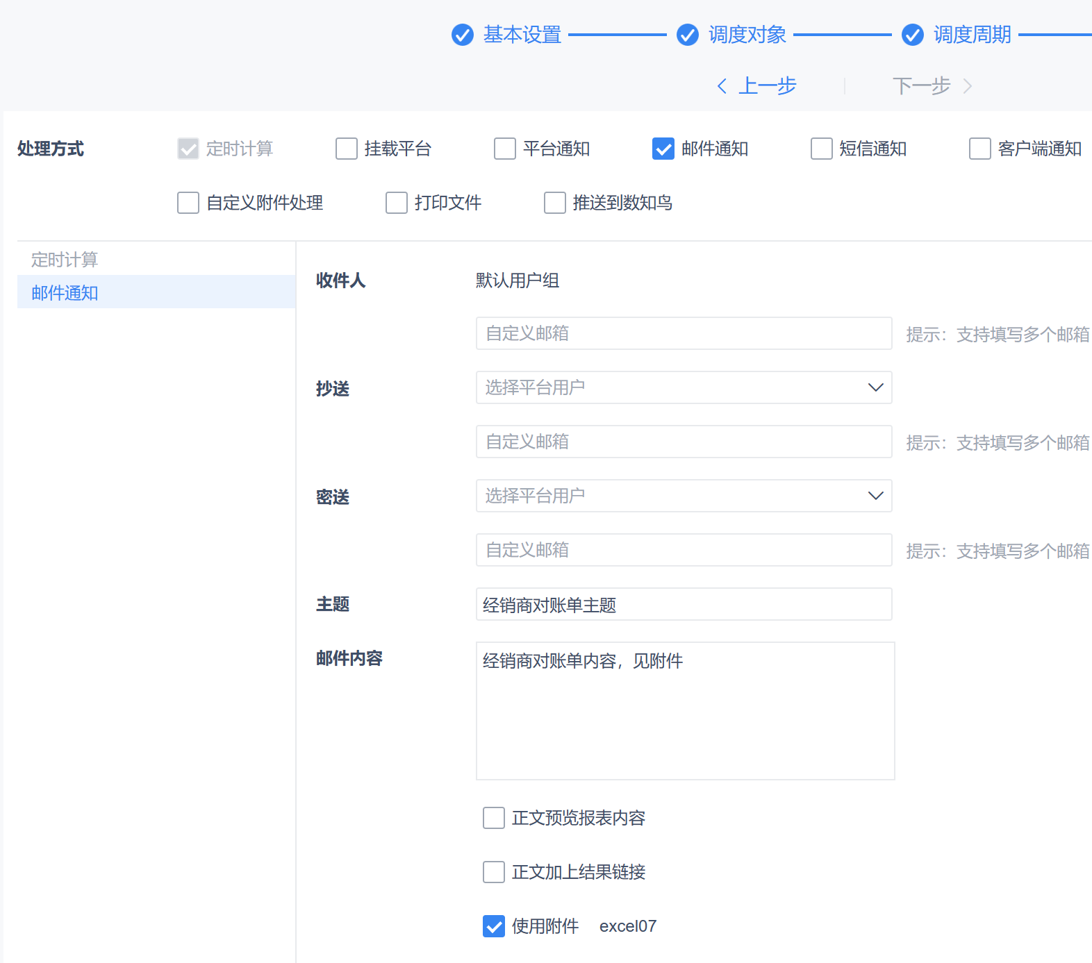Proceed with 下一步
Screen dimensions: 1092x963
pos(921,86)
